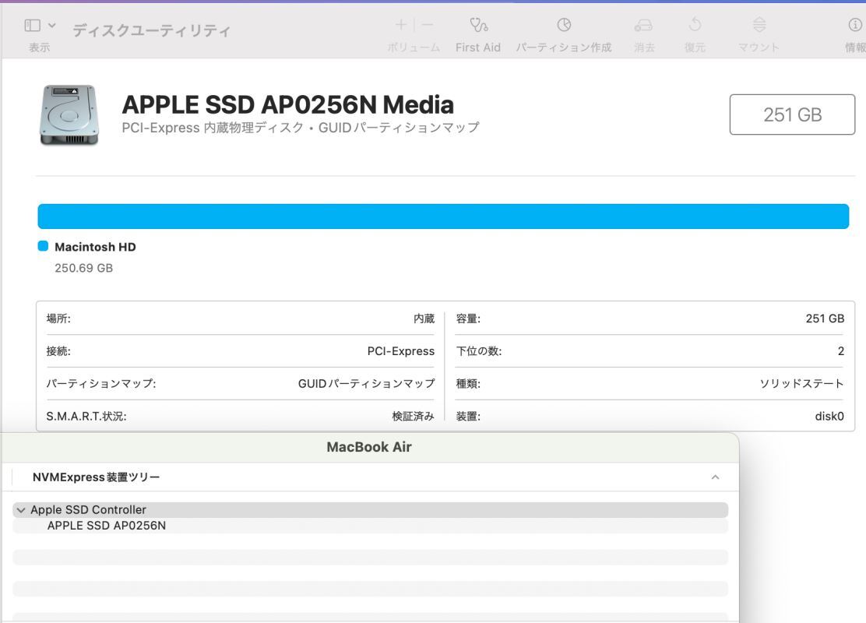
Task: Click the PCI-Express 内蔵物理ディスク subtitle text
Action: click(x=301, y=128)
